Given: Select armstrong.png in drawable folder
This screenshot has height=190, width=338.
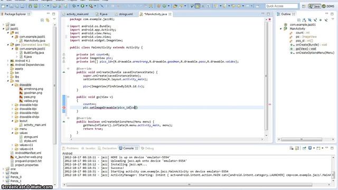Looking at the screenshot, I should (x=31, y=89).
